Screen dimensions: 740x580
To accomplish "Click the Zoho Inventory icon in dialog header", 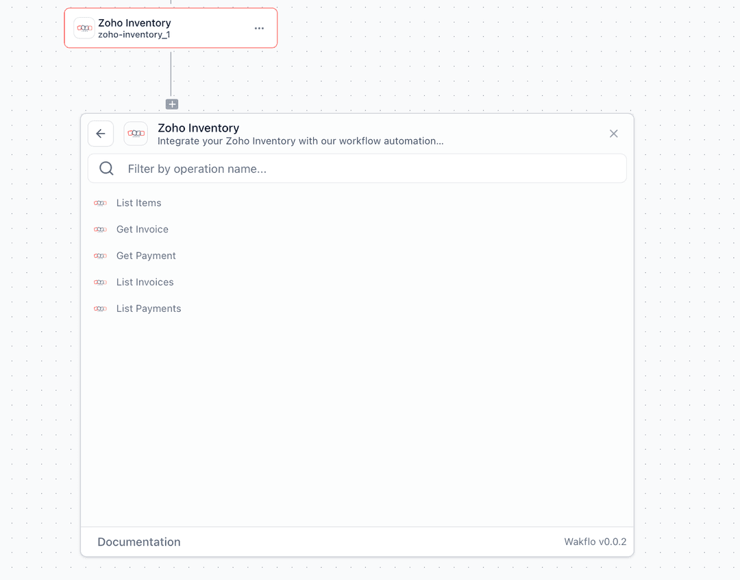I will point(135,133).
